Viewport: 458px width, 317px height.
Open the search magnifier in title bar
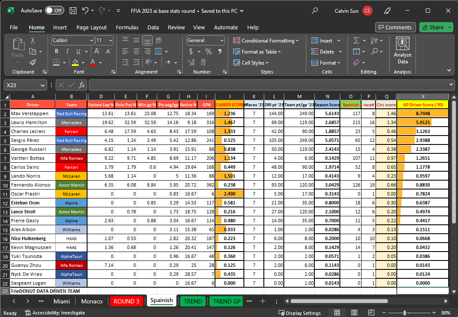click(314, 11)
